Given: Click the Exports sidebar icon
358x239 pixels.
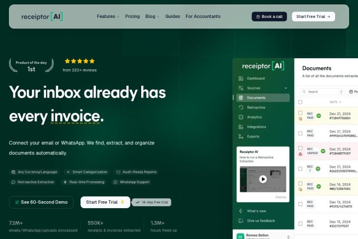Looking at the screenshot, I should pos(241,136).
